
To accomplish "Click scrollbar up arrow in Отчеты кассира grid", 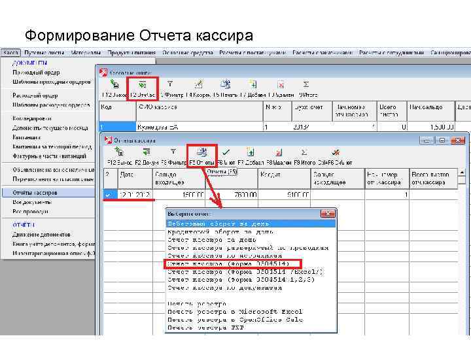I will [x=462, y=173].
